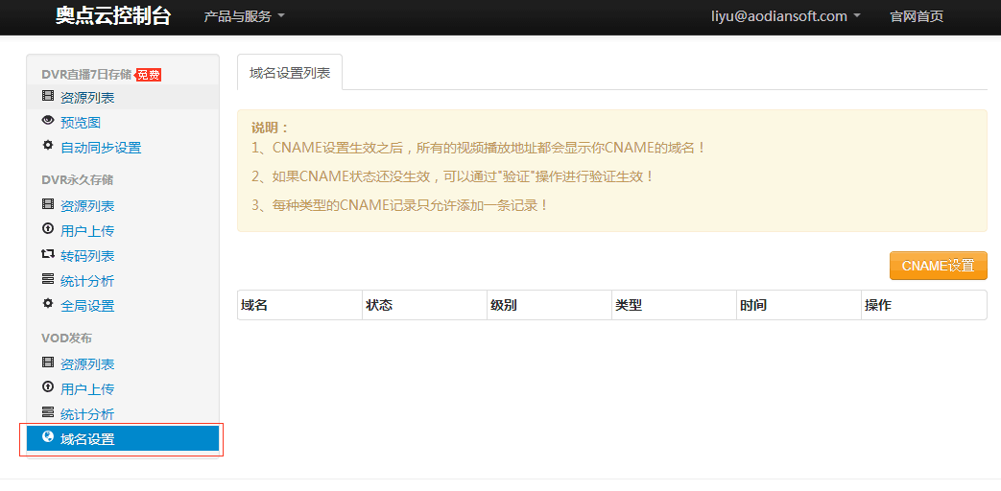This screenshot has height=491, width=1001.
Task: Open 用户上传 under VOD发布
Action: pos(87,389)
